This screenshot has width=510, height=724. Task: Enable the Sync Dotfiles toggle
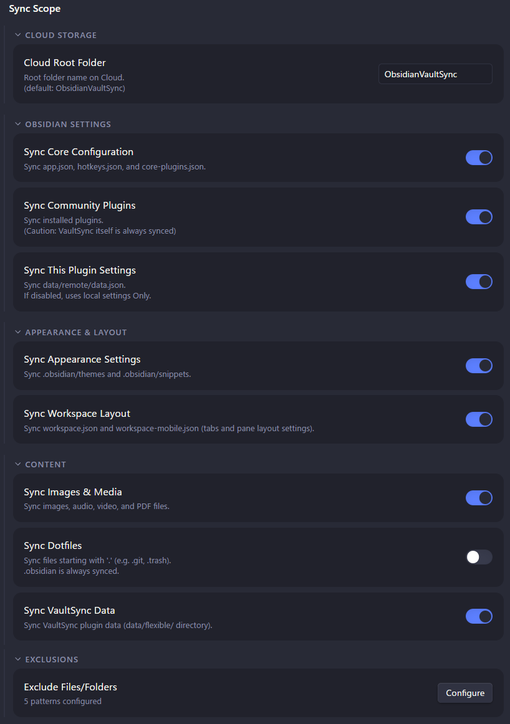[479, 557]
